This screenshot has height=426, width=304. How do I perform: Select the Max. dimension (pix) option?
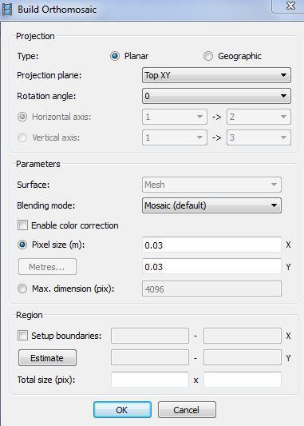[22, 289]
